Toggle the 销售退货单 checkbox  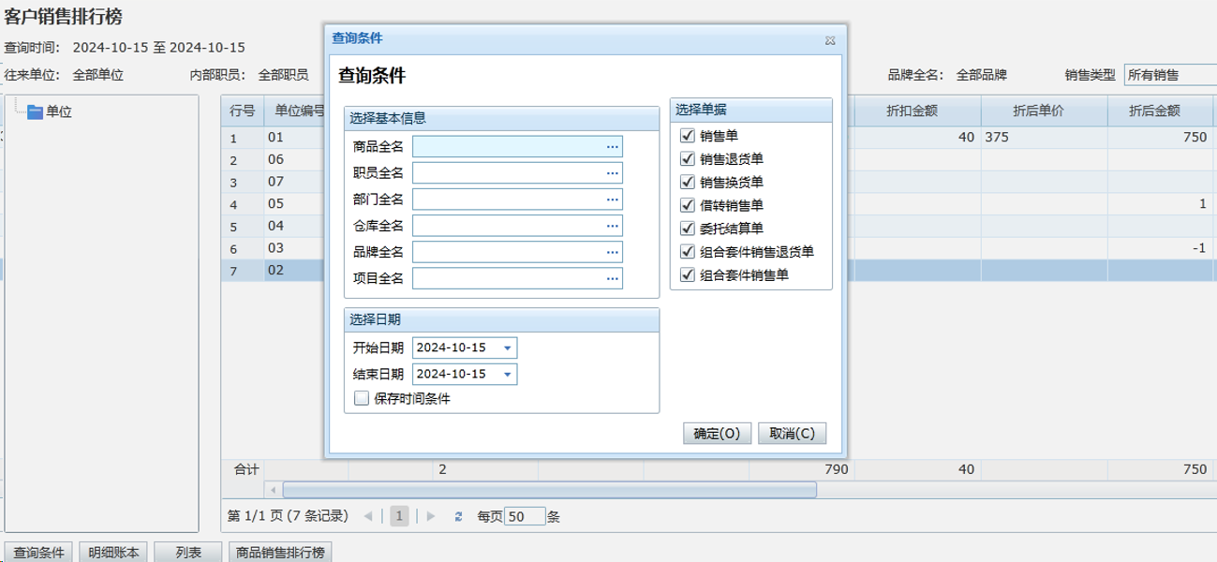(688, 159)
